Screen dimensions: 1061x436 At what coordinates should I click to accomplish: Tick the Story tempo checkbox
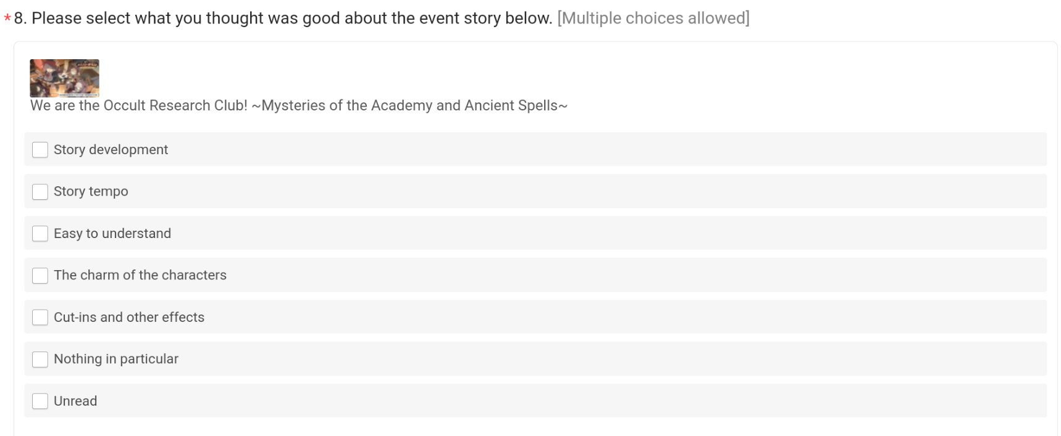pyautogui.click(x=40, y=192)
